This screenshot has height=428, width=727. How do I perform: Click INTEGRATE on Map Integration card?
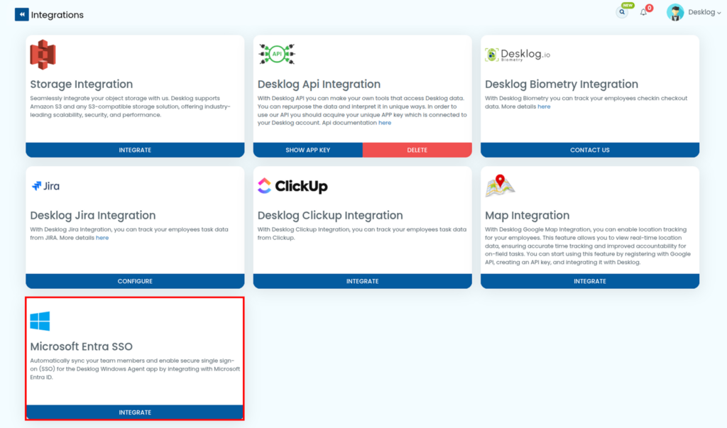[x=590, y=281]
